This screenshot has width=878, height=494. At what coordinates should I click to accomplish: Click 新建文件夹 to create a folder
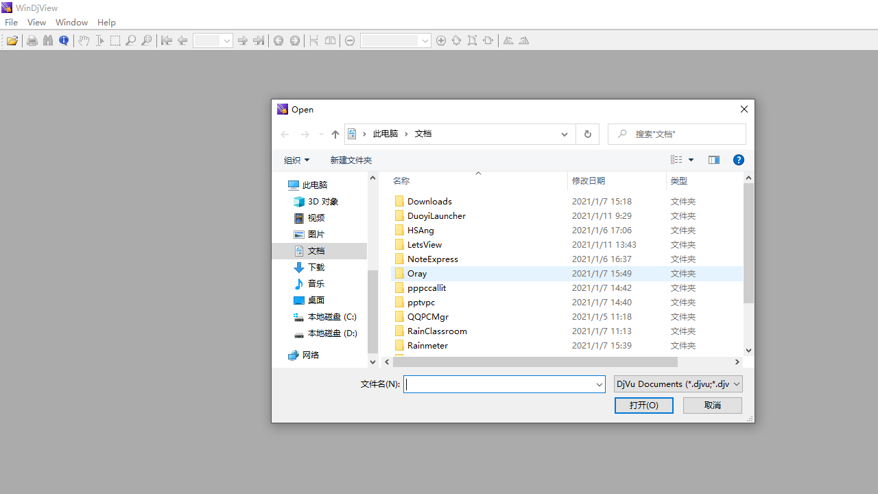click(x=351, y=160)
